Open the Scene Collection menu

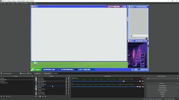(24, 3)
